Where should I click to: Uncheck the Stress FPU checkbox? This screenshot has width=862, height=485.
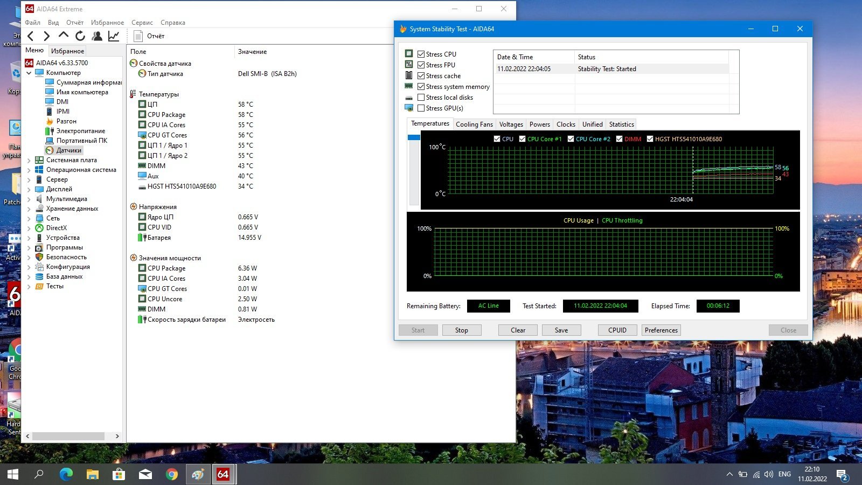421,65
